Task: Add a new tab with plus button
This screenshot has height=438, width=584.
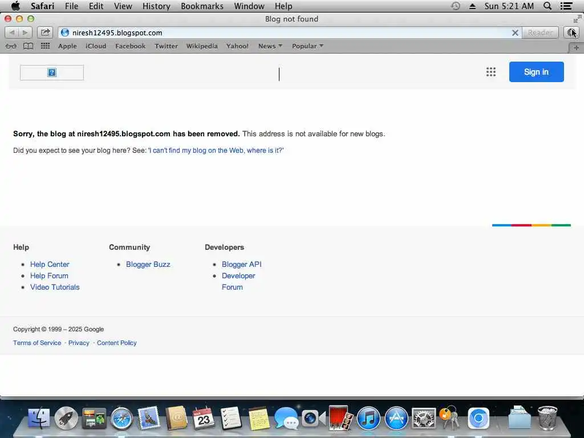Action: click(x=576, y=48)
